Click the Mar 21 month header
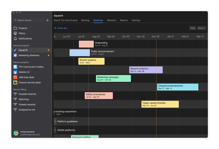 click(200, 37)
